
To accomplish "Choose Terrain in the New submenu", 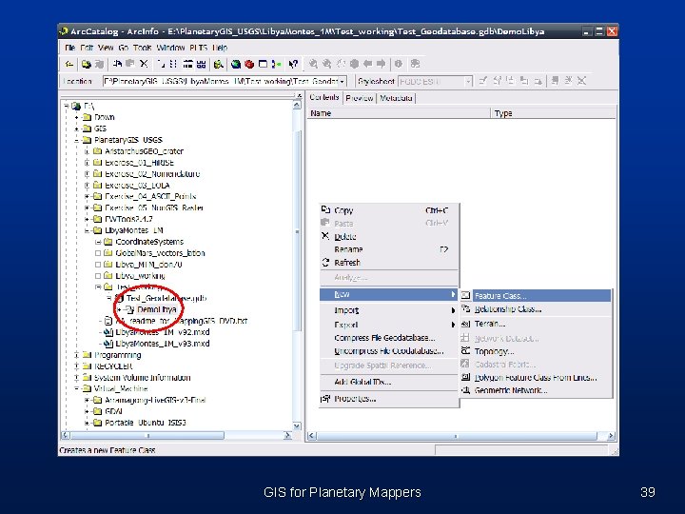I will click(x=536, y=324).
